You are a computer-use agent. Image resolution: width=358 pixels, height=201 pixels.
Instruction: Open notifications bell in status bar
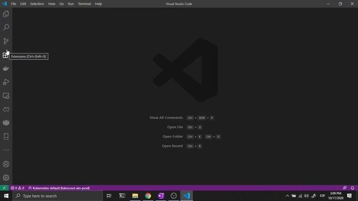tap(352, 188)
